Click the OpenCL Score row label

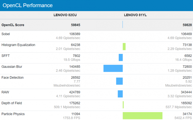click(x=13, y=25)
